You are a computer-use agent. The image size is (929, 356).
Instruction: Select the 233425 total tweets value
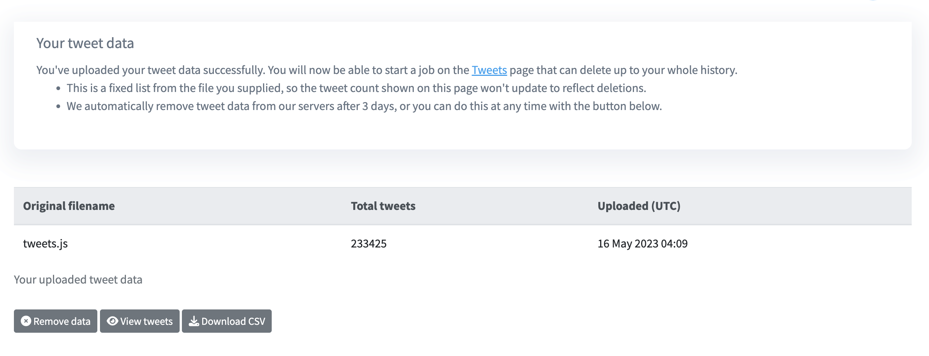(x=368, y=244)
